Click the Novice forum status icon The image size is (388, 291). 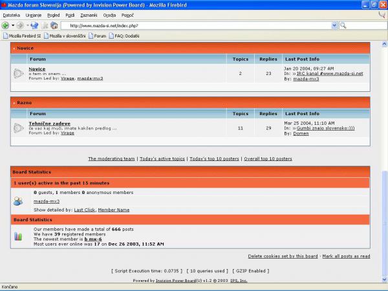point(19,73)
